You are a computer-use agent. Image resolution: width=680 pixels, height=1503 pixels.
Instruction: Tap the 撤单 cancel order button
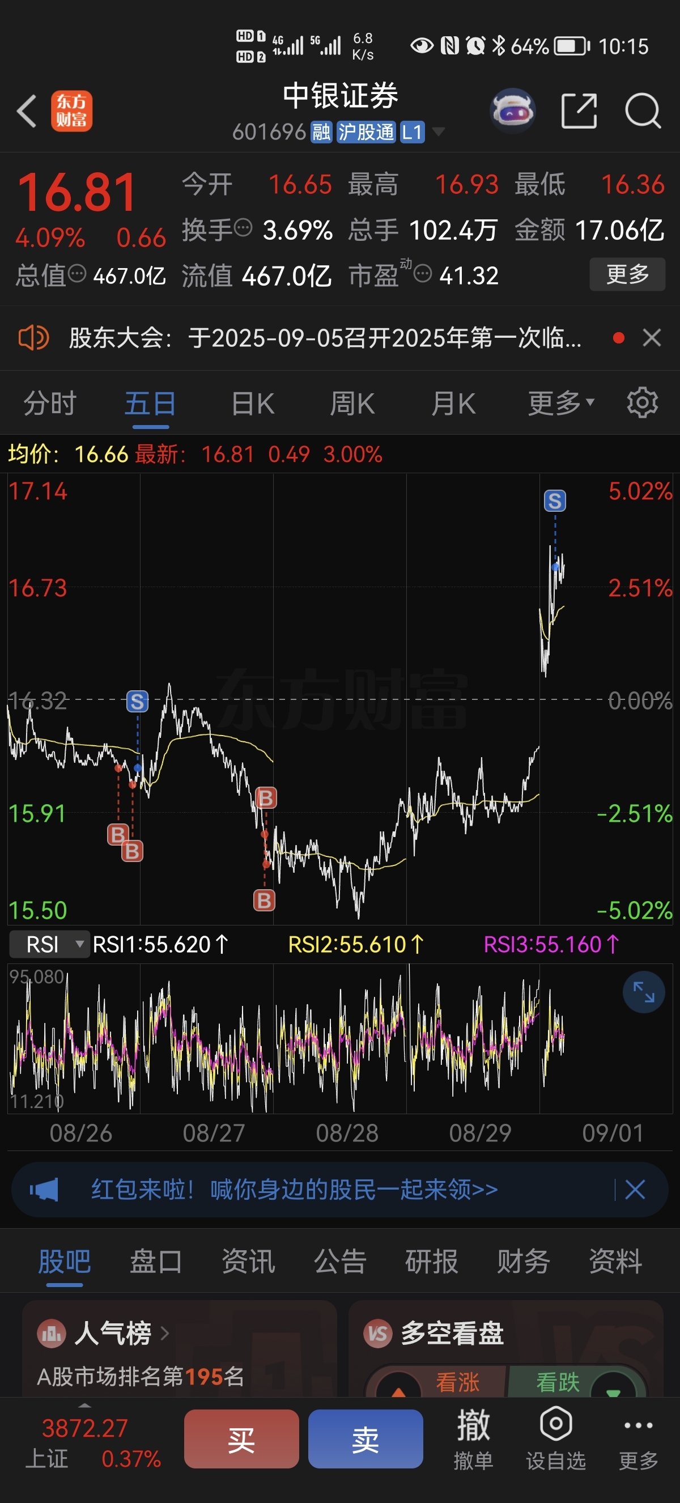point(473,1438)
